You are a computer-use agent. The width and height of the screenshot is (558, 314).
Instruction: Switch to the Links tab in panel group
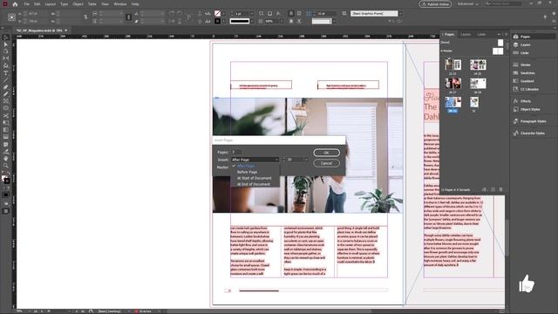pos(481,35)
